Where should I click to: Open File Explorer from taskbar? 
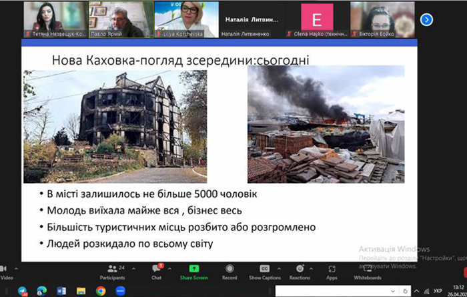(81, 291)
